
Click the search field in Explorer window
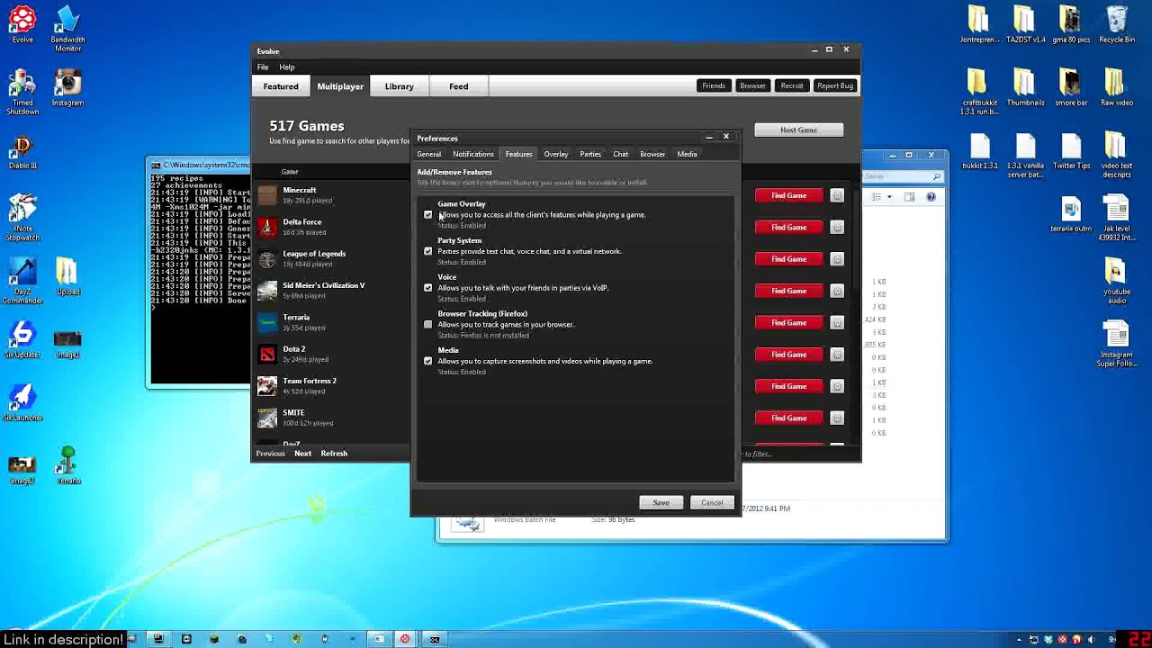pos(903,176)
